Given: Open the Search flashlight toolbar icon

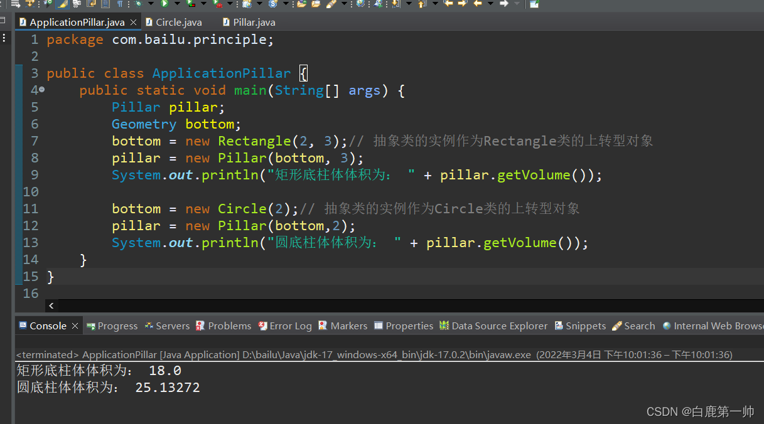Looking at the screenshot, I should [x=331, y=3].
